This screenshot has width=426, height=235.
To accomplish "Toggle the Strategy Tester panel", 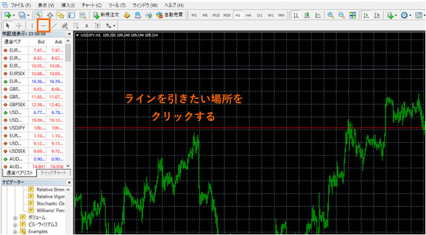I will [83, 15].
